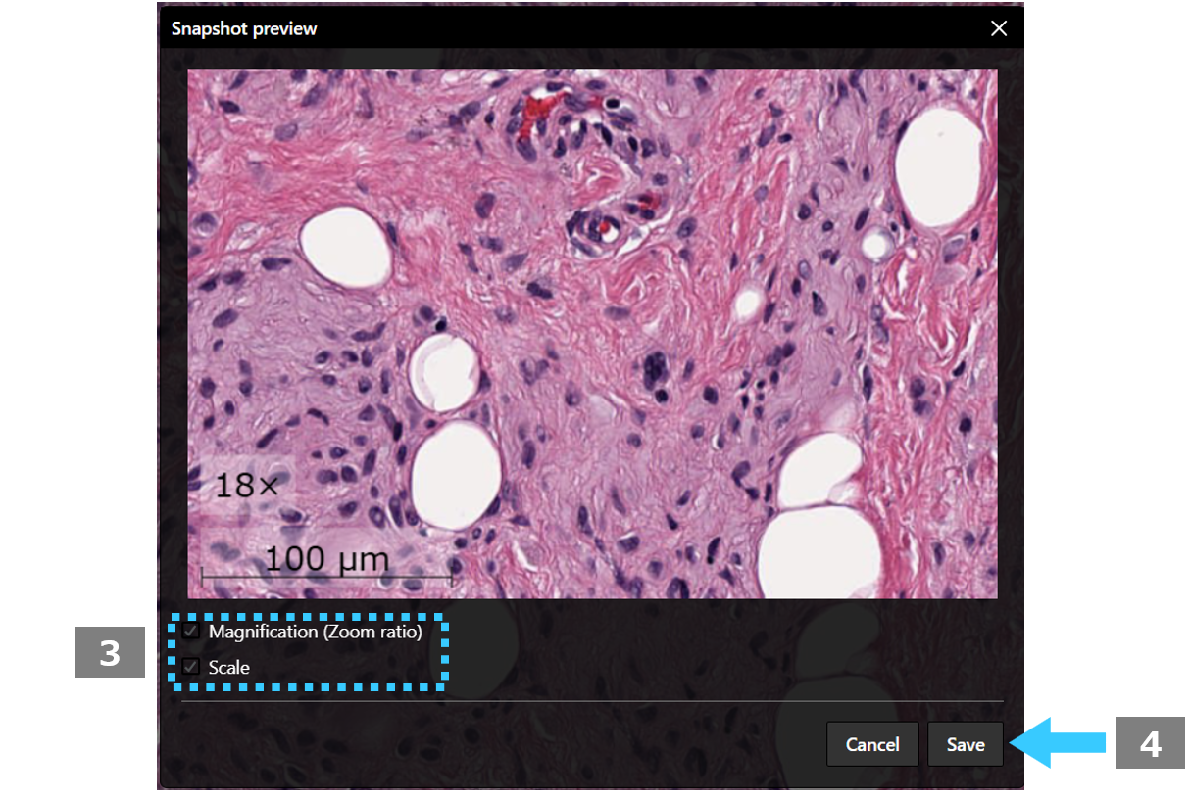1191x799 pixels.
Task: Toggle the Magnification (Zoom ratio) checkbox
Action: tap(191, 632)
